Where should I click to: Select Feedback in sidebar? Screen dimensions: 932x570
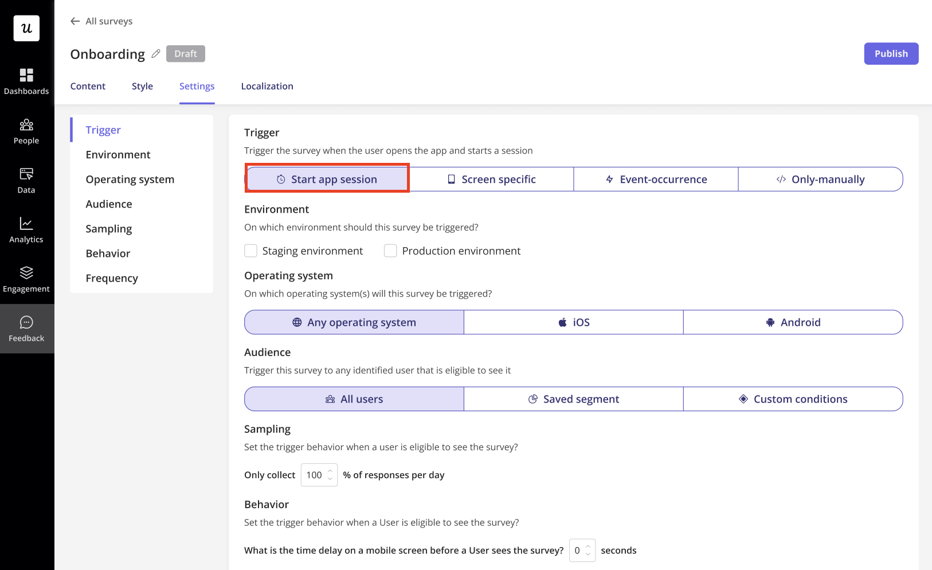(26, 329)
